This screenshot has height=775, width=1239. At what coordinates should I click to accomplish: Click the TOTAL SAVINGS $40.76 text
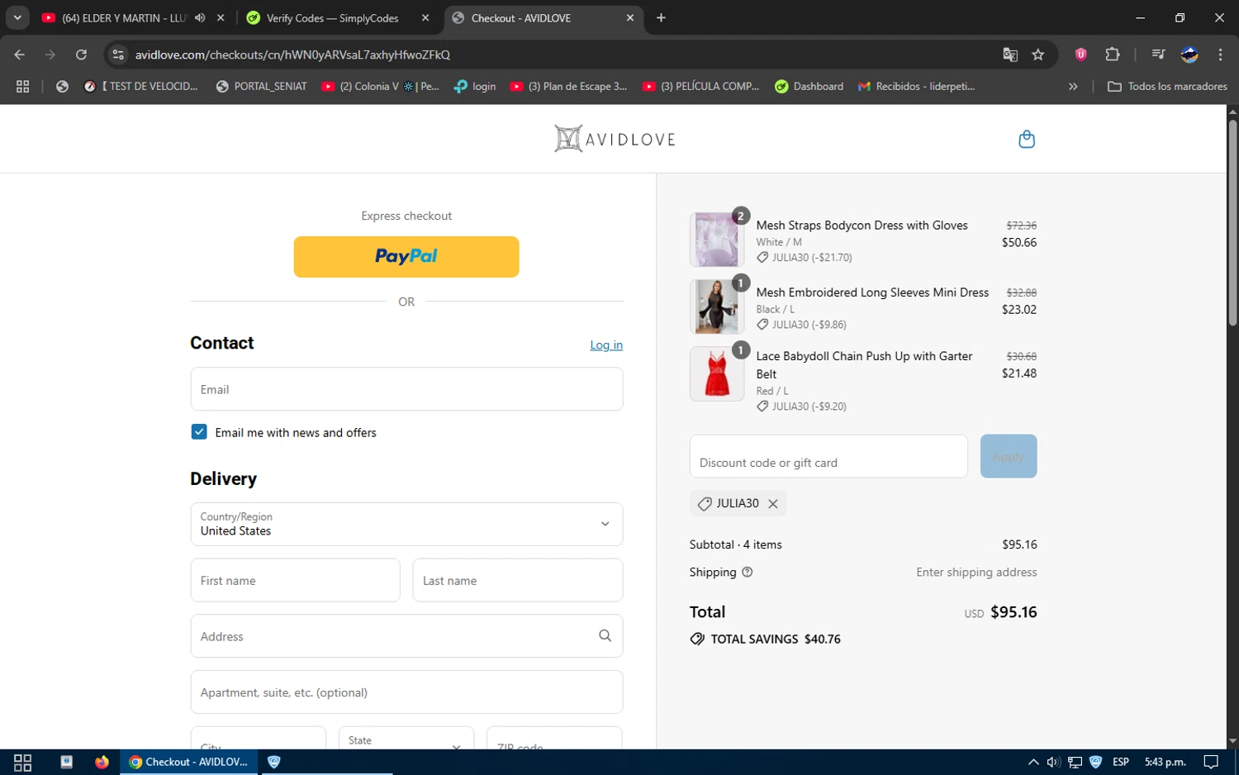[x=776, y=639]
